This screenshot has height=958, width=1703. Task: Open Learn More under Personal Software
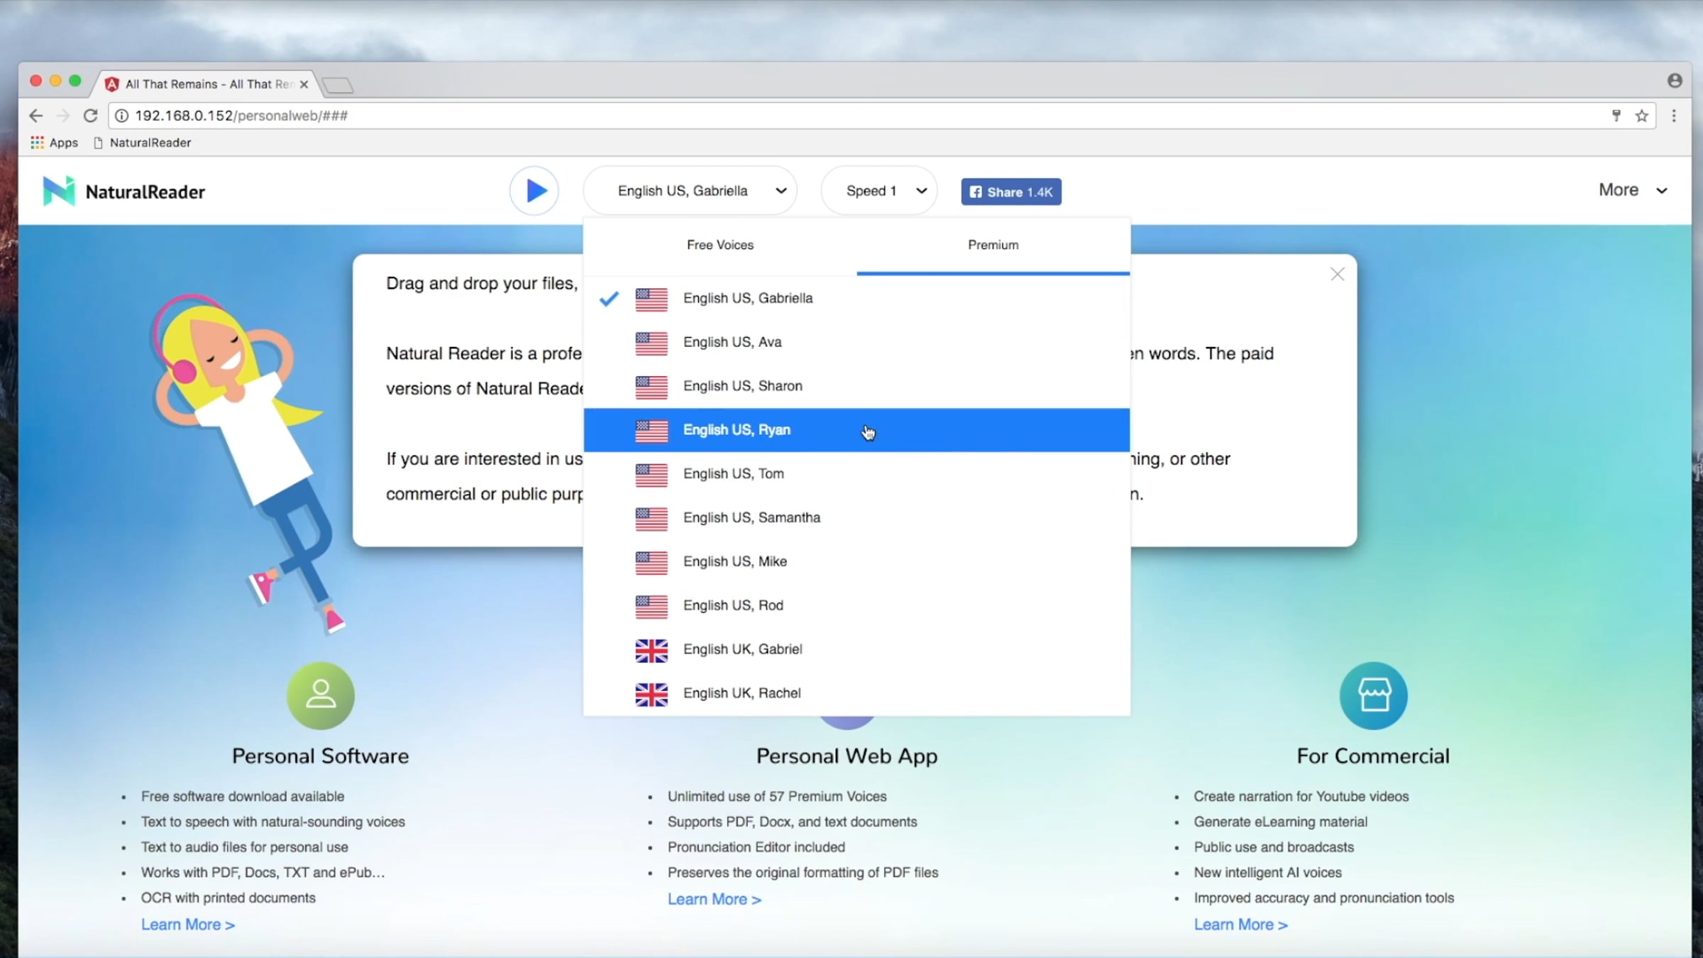coord(188,925)
